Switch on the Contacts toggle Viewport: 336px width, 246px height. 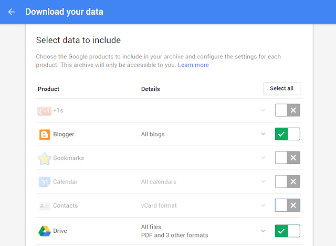click(287, 205)
